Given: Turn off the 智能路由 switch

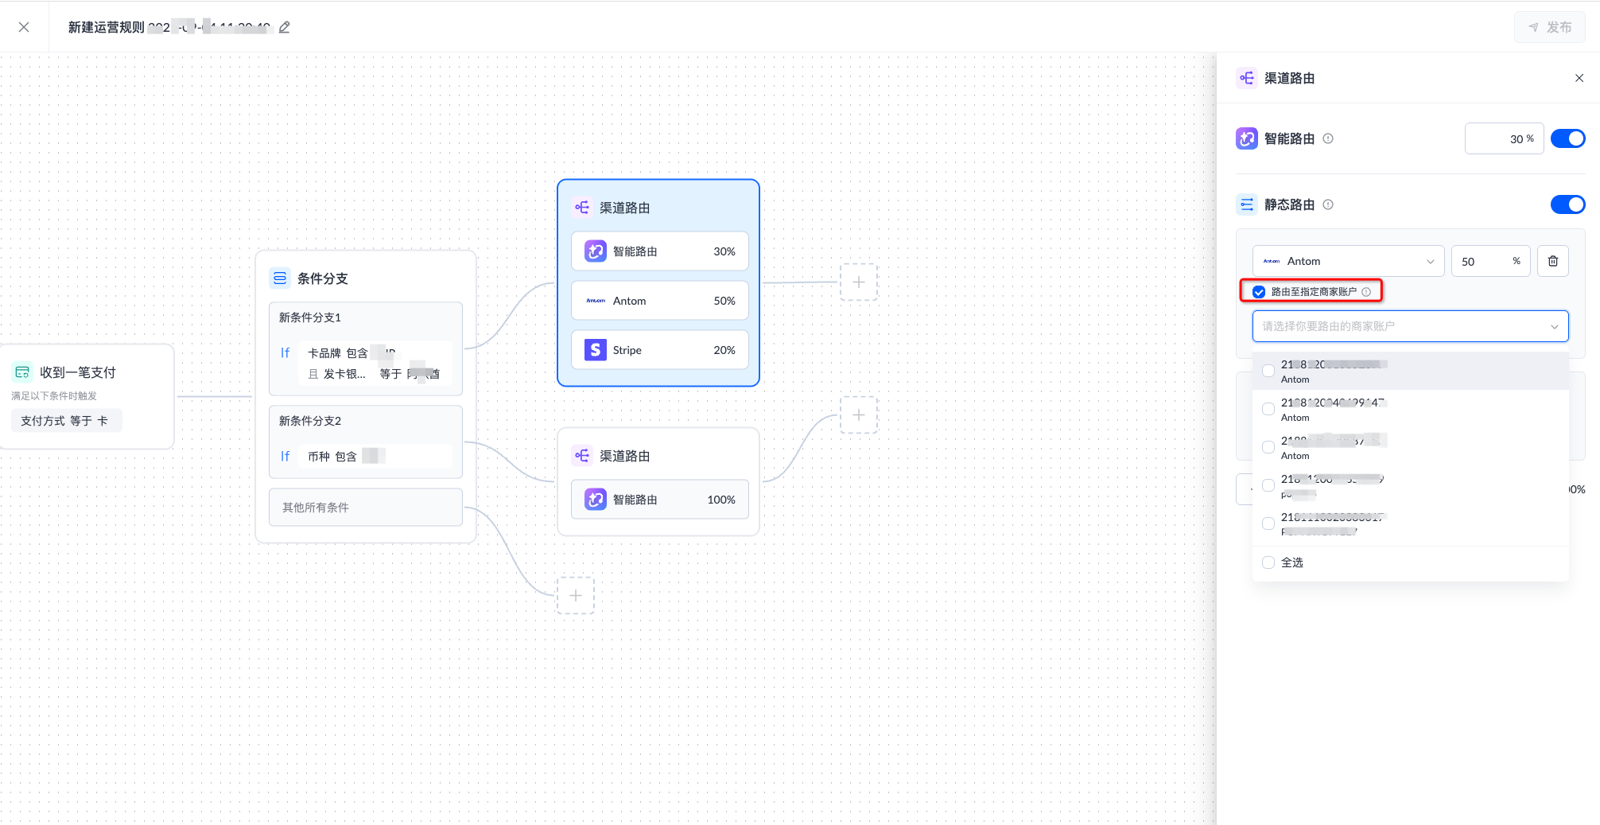Looking at the screenshot, I should coord(1567,138).
